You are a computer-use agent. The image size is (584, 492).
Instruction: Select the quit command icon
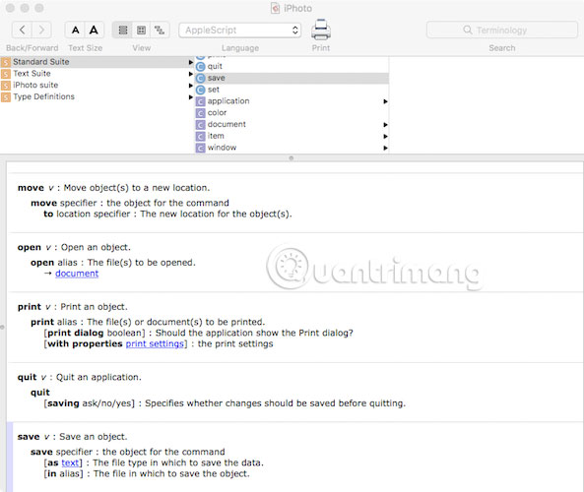click(x=200, y=67)
